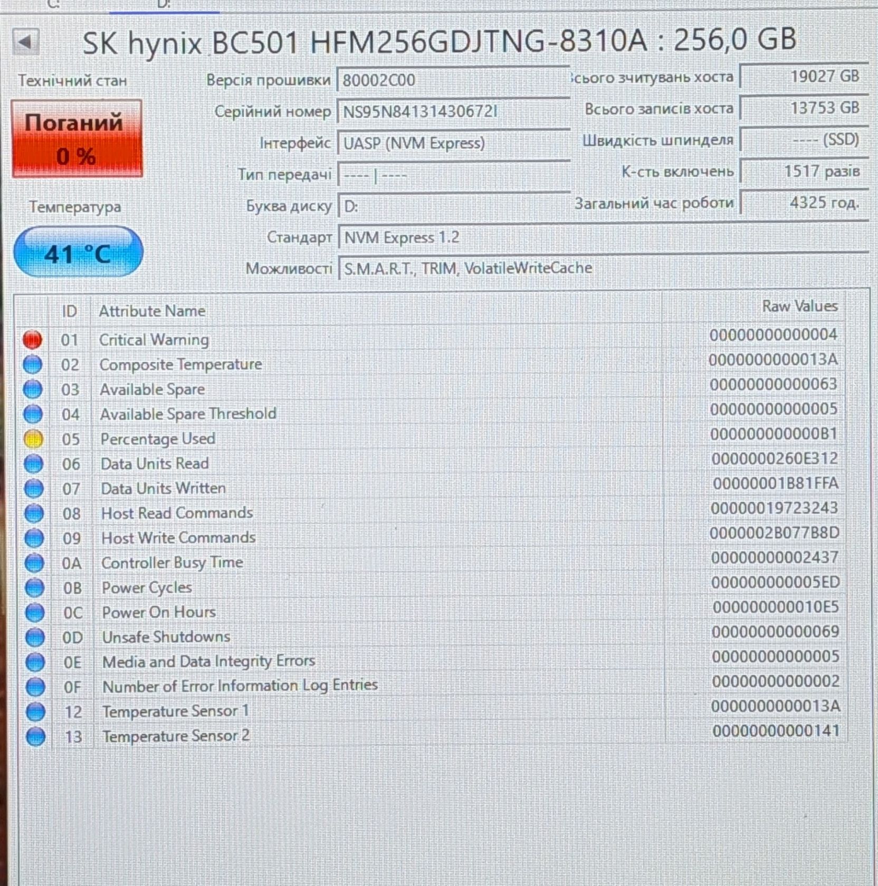Screen dimensions: 878x886
Task: Switch to the D: disk tab
Action: pos(164,5)
